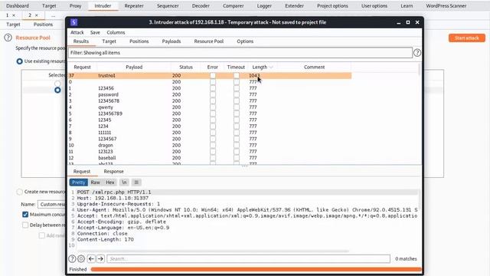Viewport: 490px width, 276px height.
Task: Go to next search match arrow
Action: (x=100, y=259)
